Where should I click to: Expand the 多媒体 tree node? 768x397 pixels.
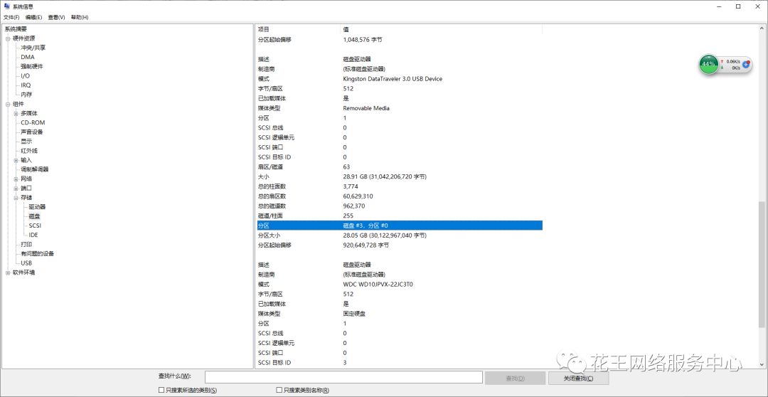click(16, 113)
